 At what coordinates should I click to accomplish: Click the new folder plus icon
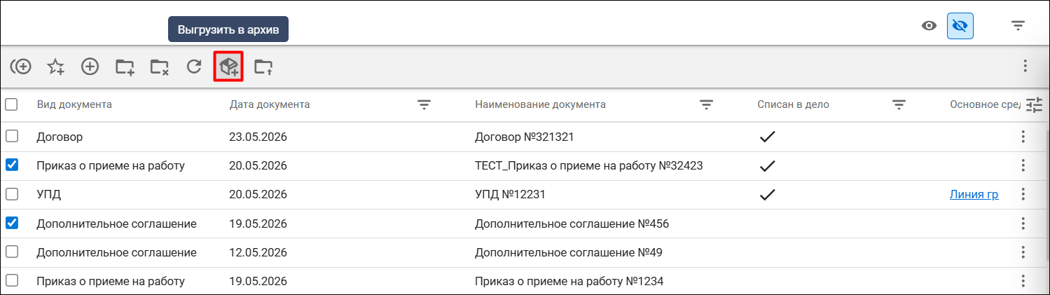(x=125, y=67)
